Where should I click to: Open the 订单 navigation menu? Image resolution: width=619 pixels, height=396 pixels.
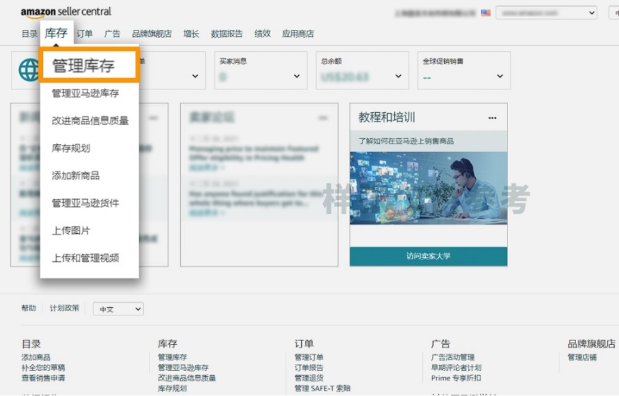(x=84, y=34)
